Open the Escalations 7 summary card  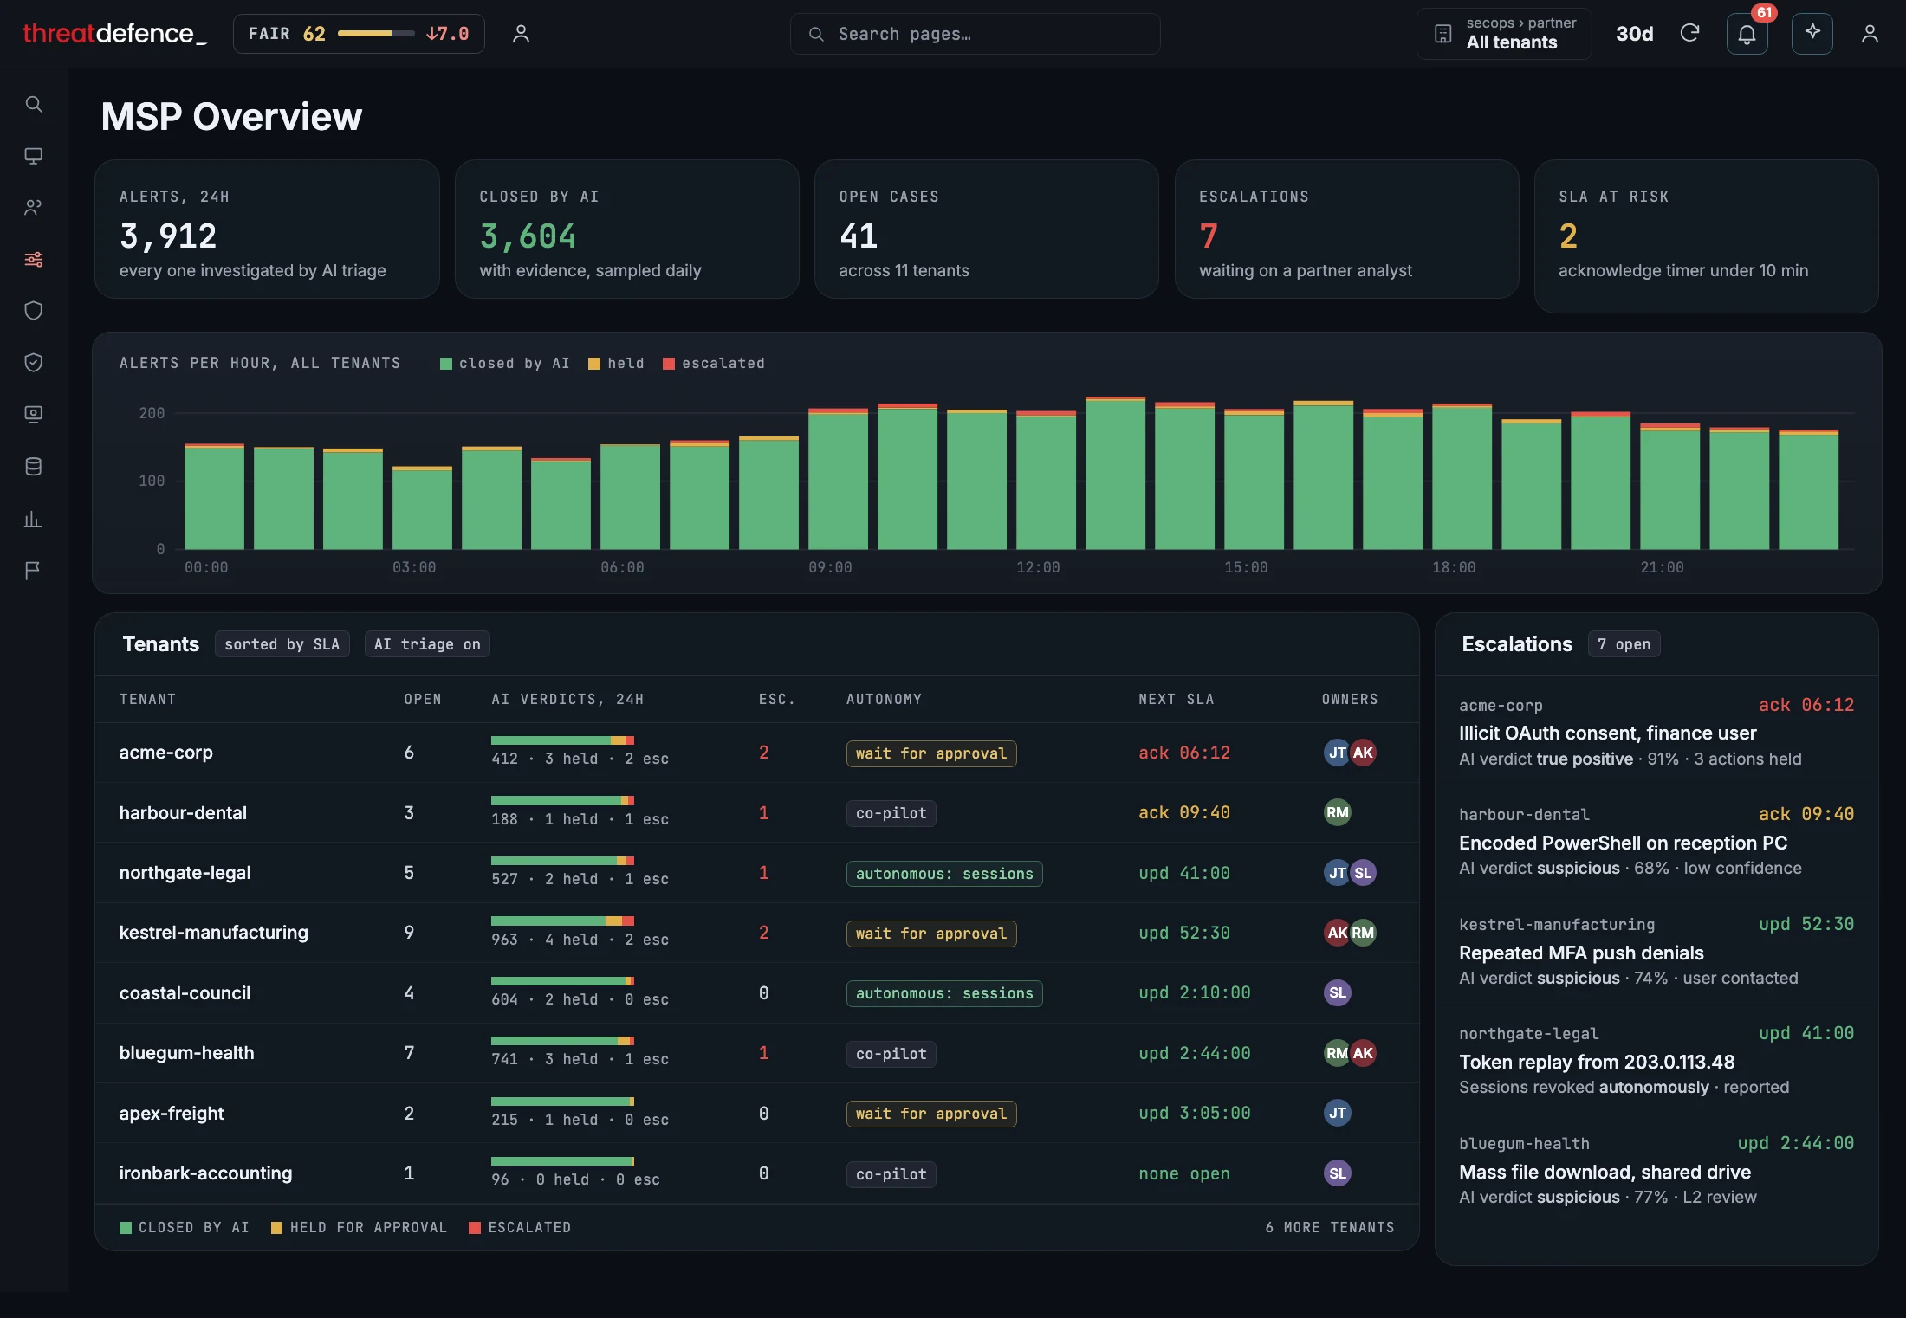pyautogui.click(x=1346, y=229)
